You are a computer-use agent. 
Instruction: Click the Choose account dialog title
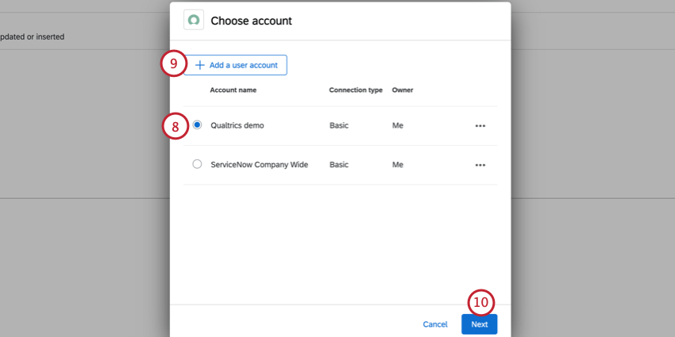click(x=251, y=21)
